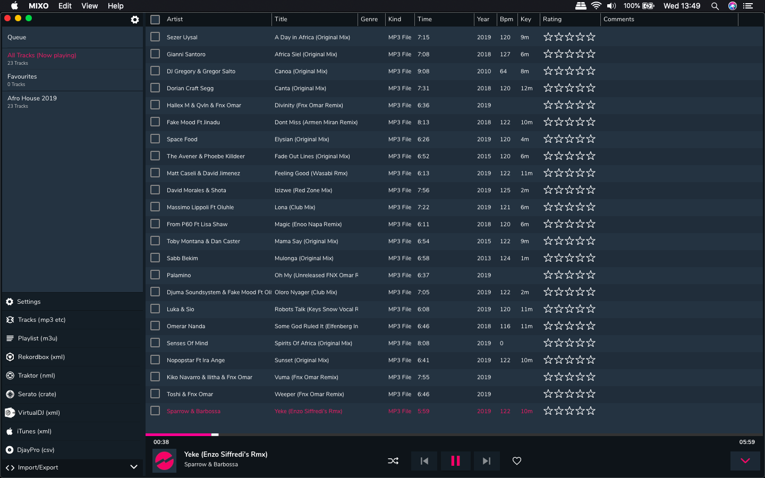Click the VirtualDJ (xml) icon
Viewport: 765px width, 478px height.
pyautogui.click(x=10, y=413)
